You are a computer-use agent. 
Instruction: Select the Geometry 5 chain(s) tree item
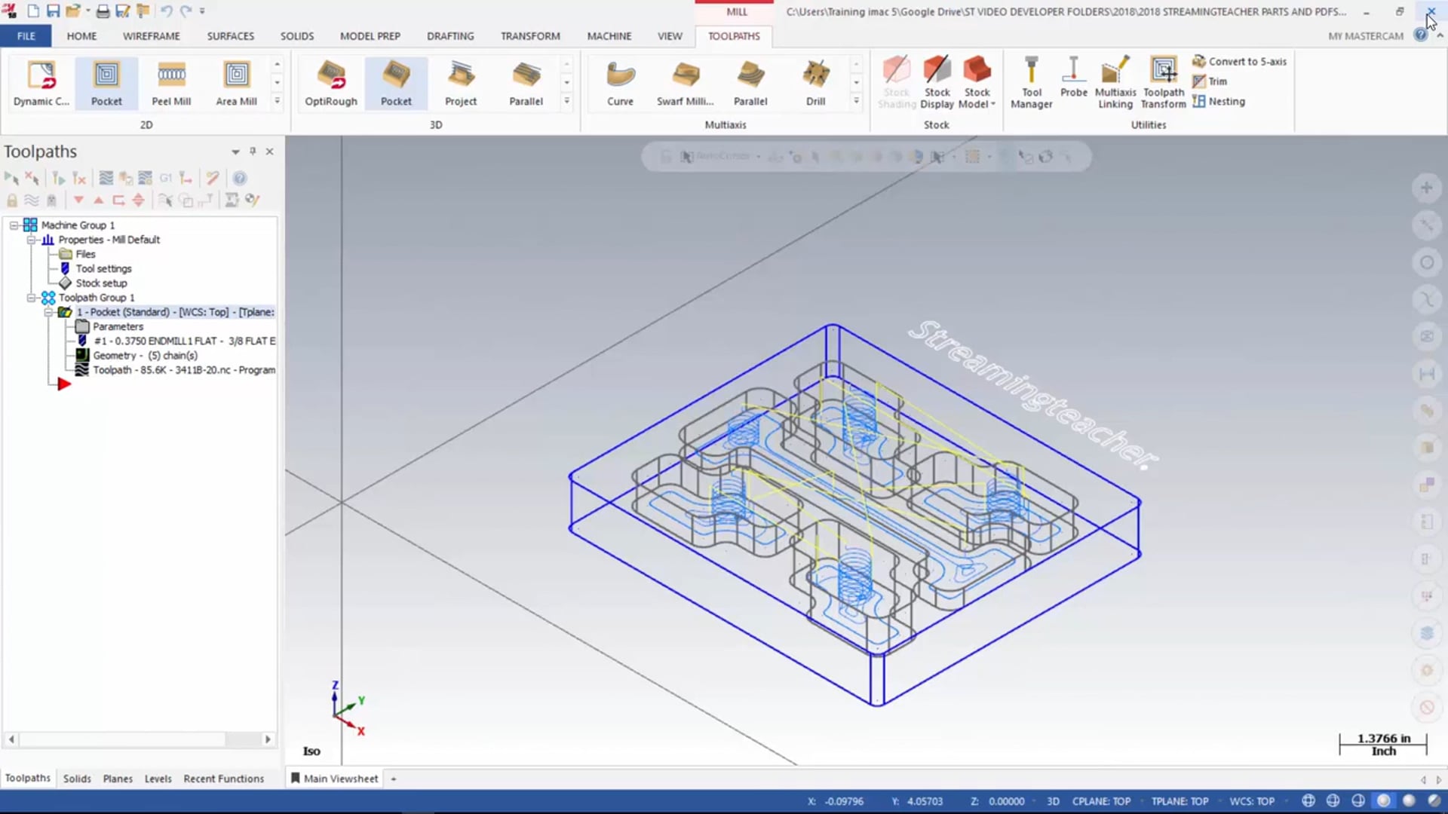point(146,355)
